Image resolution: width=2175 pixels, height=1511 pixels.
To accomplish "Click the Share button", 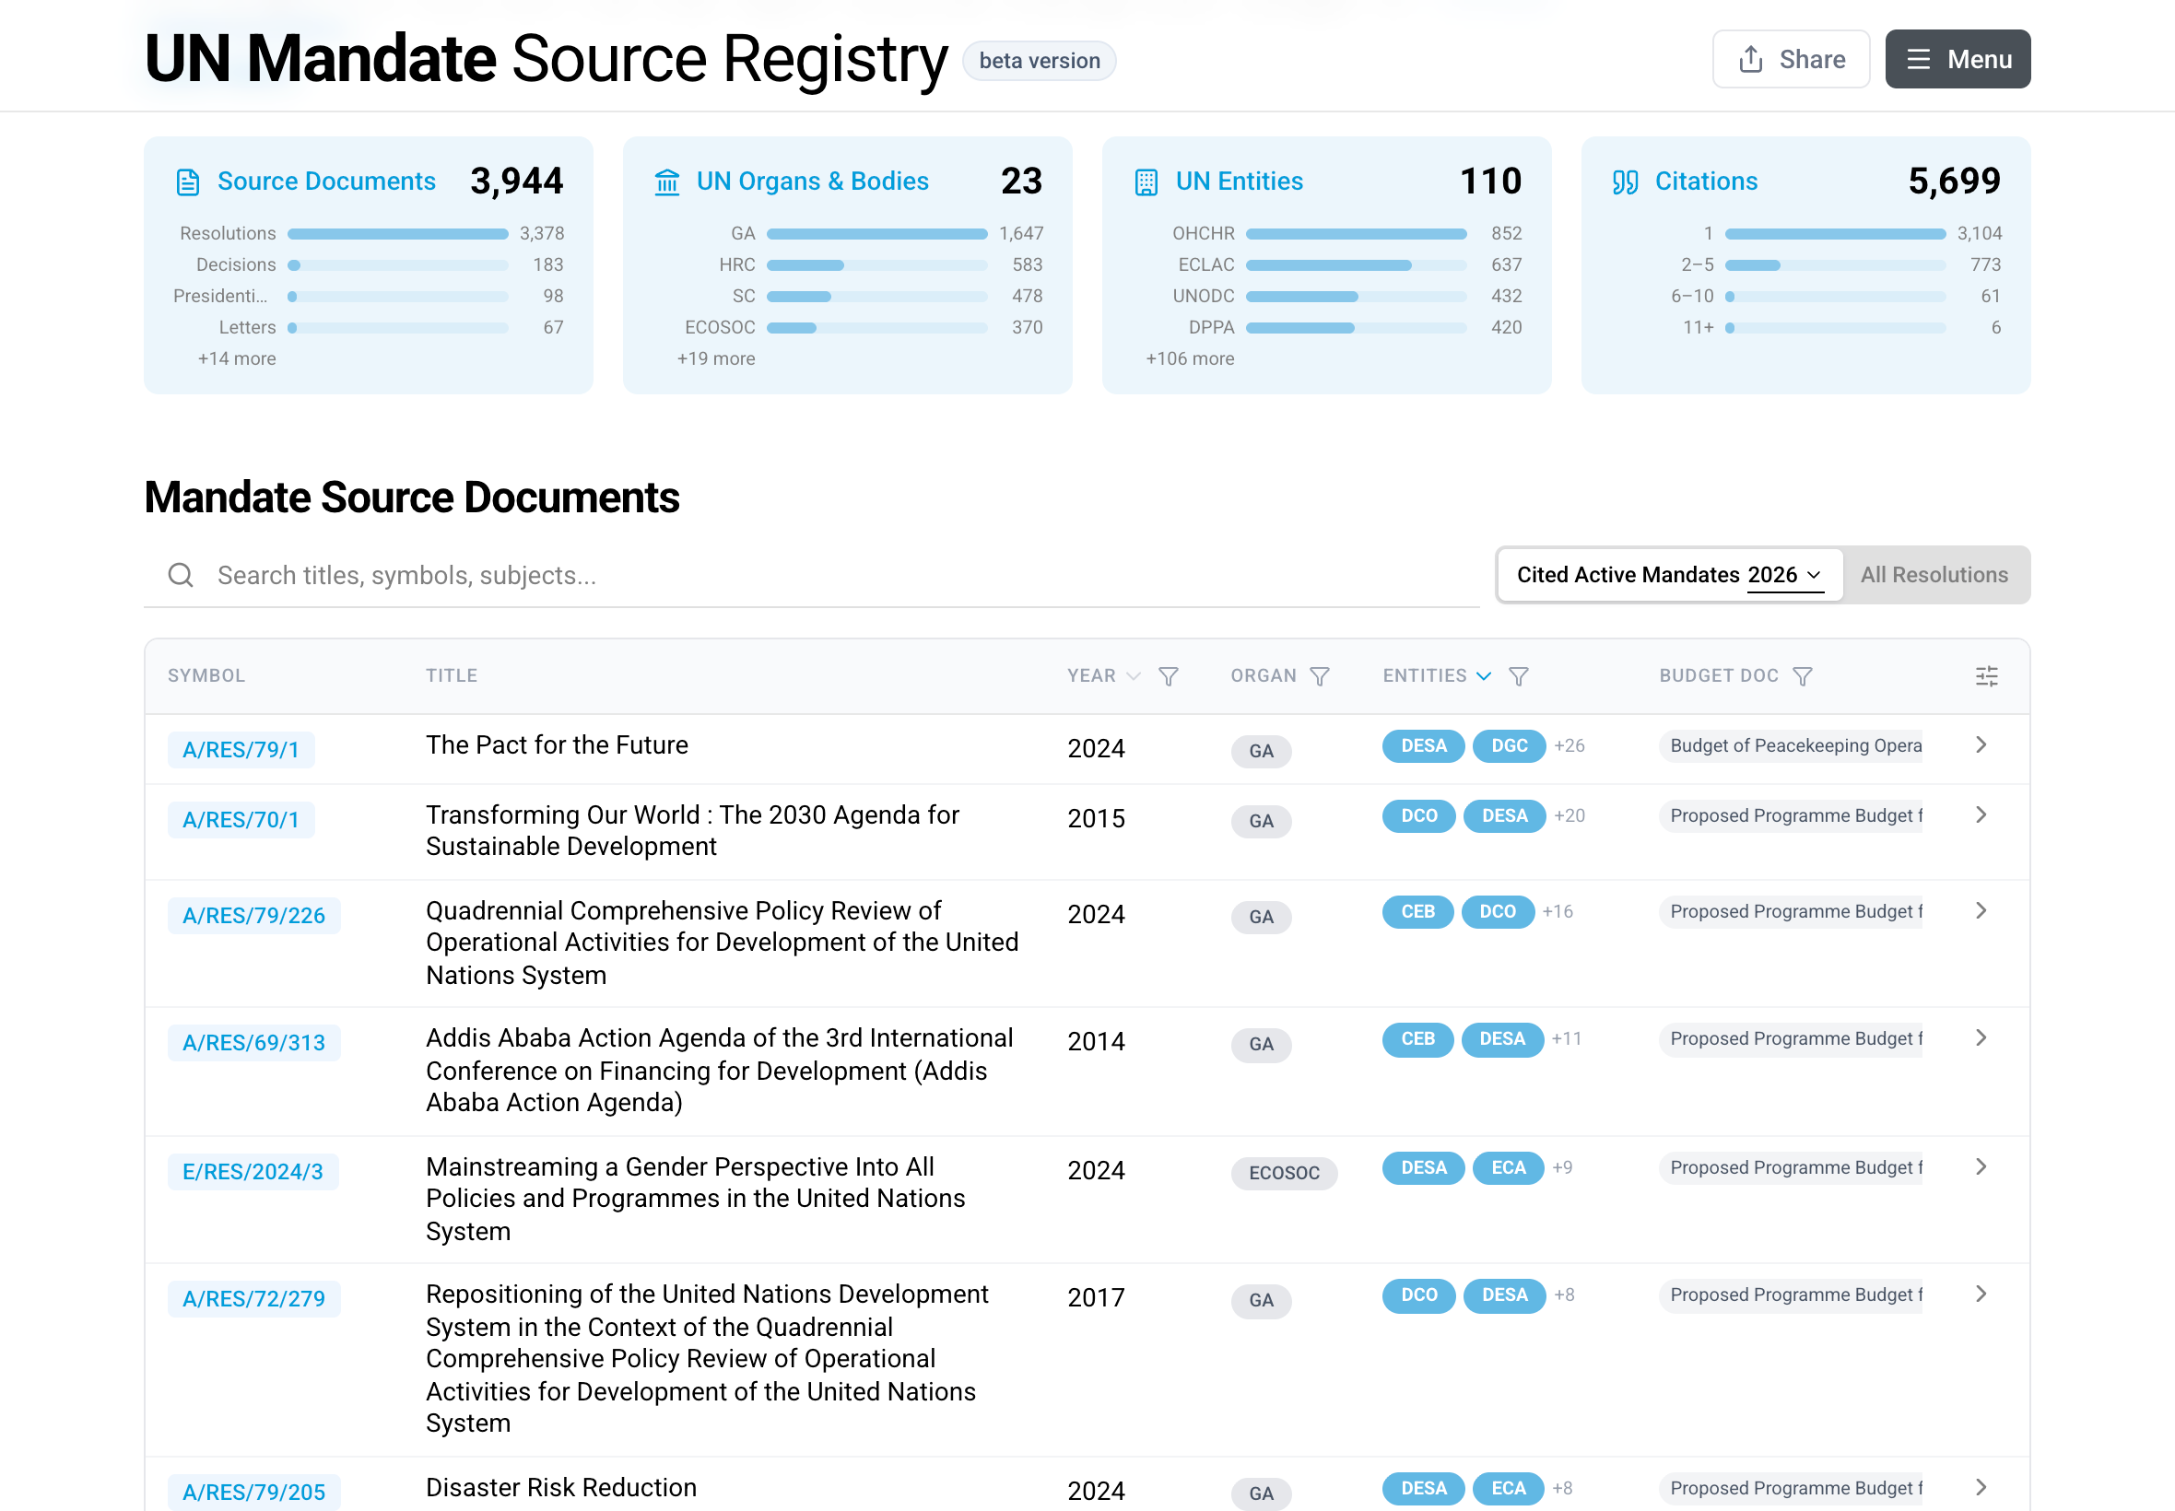I will click(1791, 60).
